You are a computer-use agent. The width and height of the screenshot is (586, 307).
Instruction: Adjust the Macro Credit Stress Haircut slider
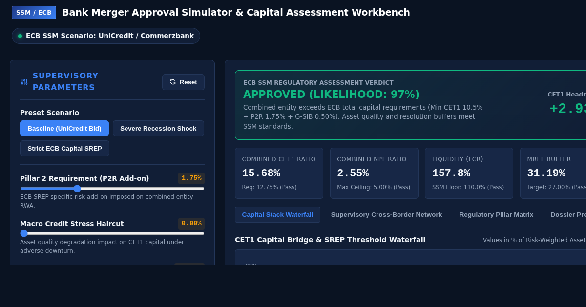(112, 233)
